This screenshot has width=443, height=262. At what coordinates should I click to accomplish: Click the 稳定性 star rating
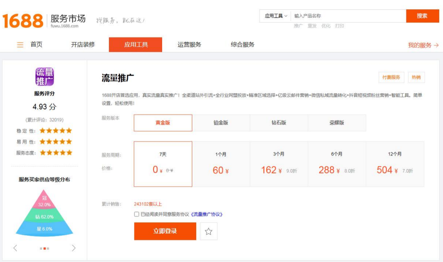56,131
